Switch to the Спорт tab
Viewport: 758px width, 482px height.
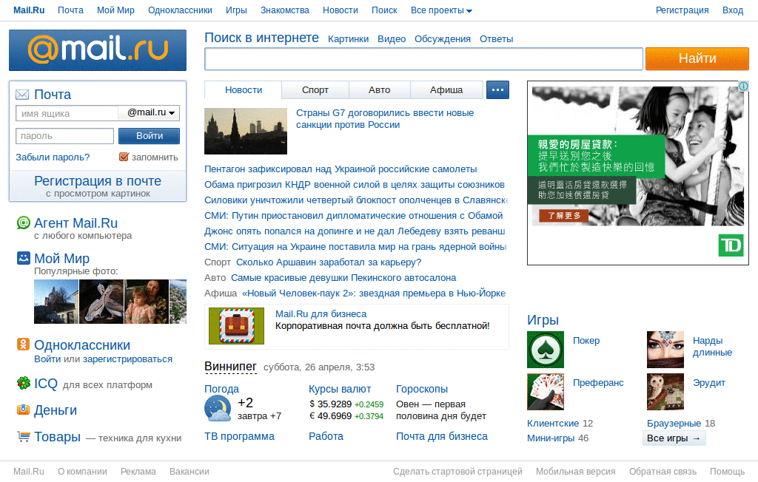coord(315,90)
